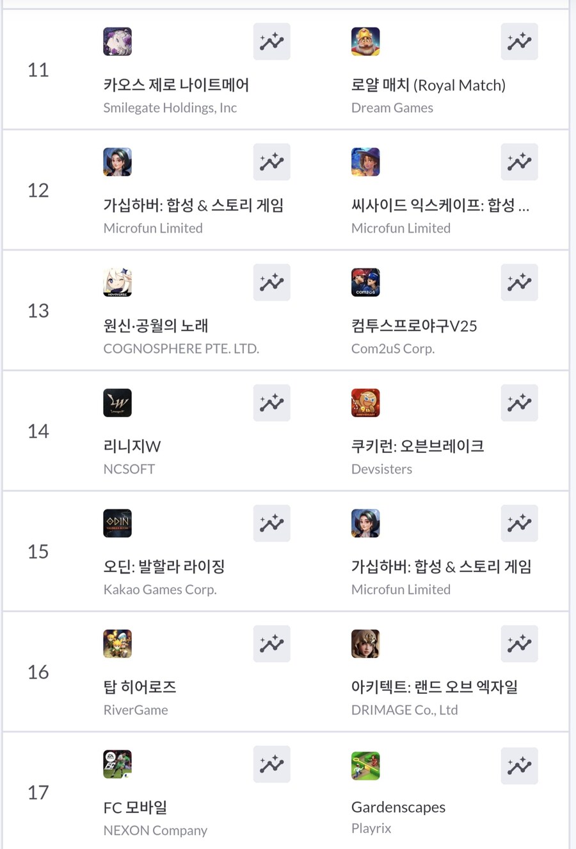576x849 pixels.
Task: Select the 컴투스프로야구V25 app icon
Action: [365, 282]
